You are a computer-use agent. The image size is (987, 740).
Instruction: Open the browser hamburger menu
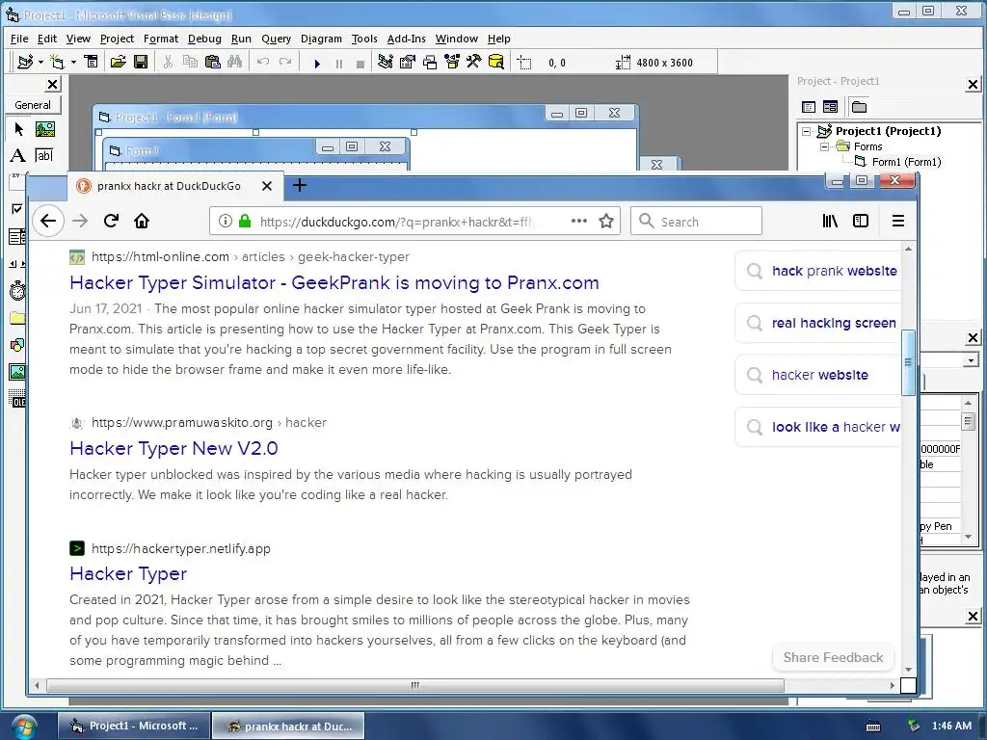coord(898,221)
